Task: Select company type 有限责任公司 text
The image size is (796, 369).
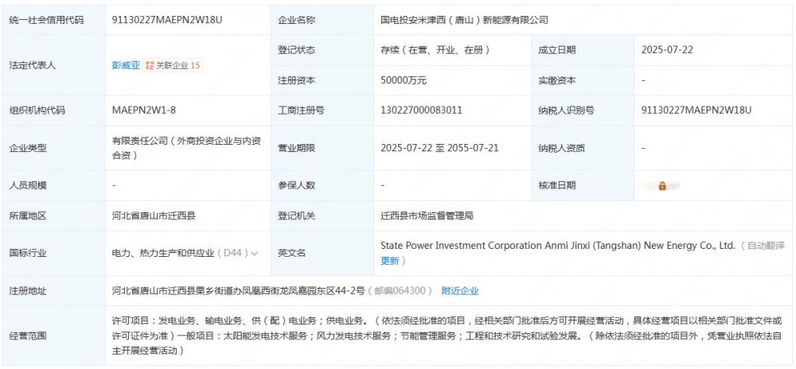Action: point(187,148)
